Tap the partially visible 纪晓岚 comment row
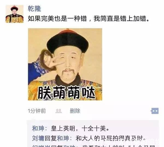 click(93, 146)
